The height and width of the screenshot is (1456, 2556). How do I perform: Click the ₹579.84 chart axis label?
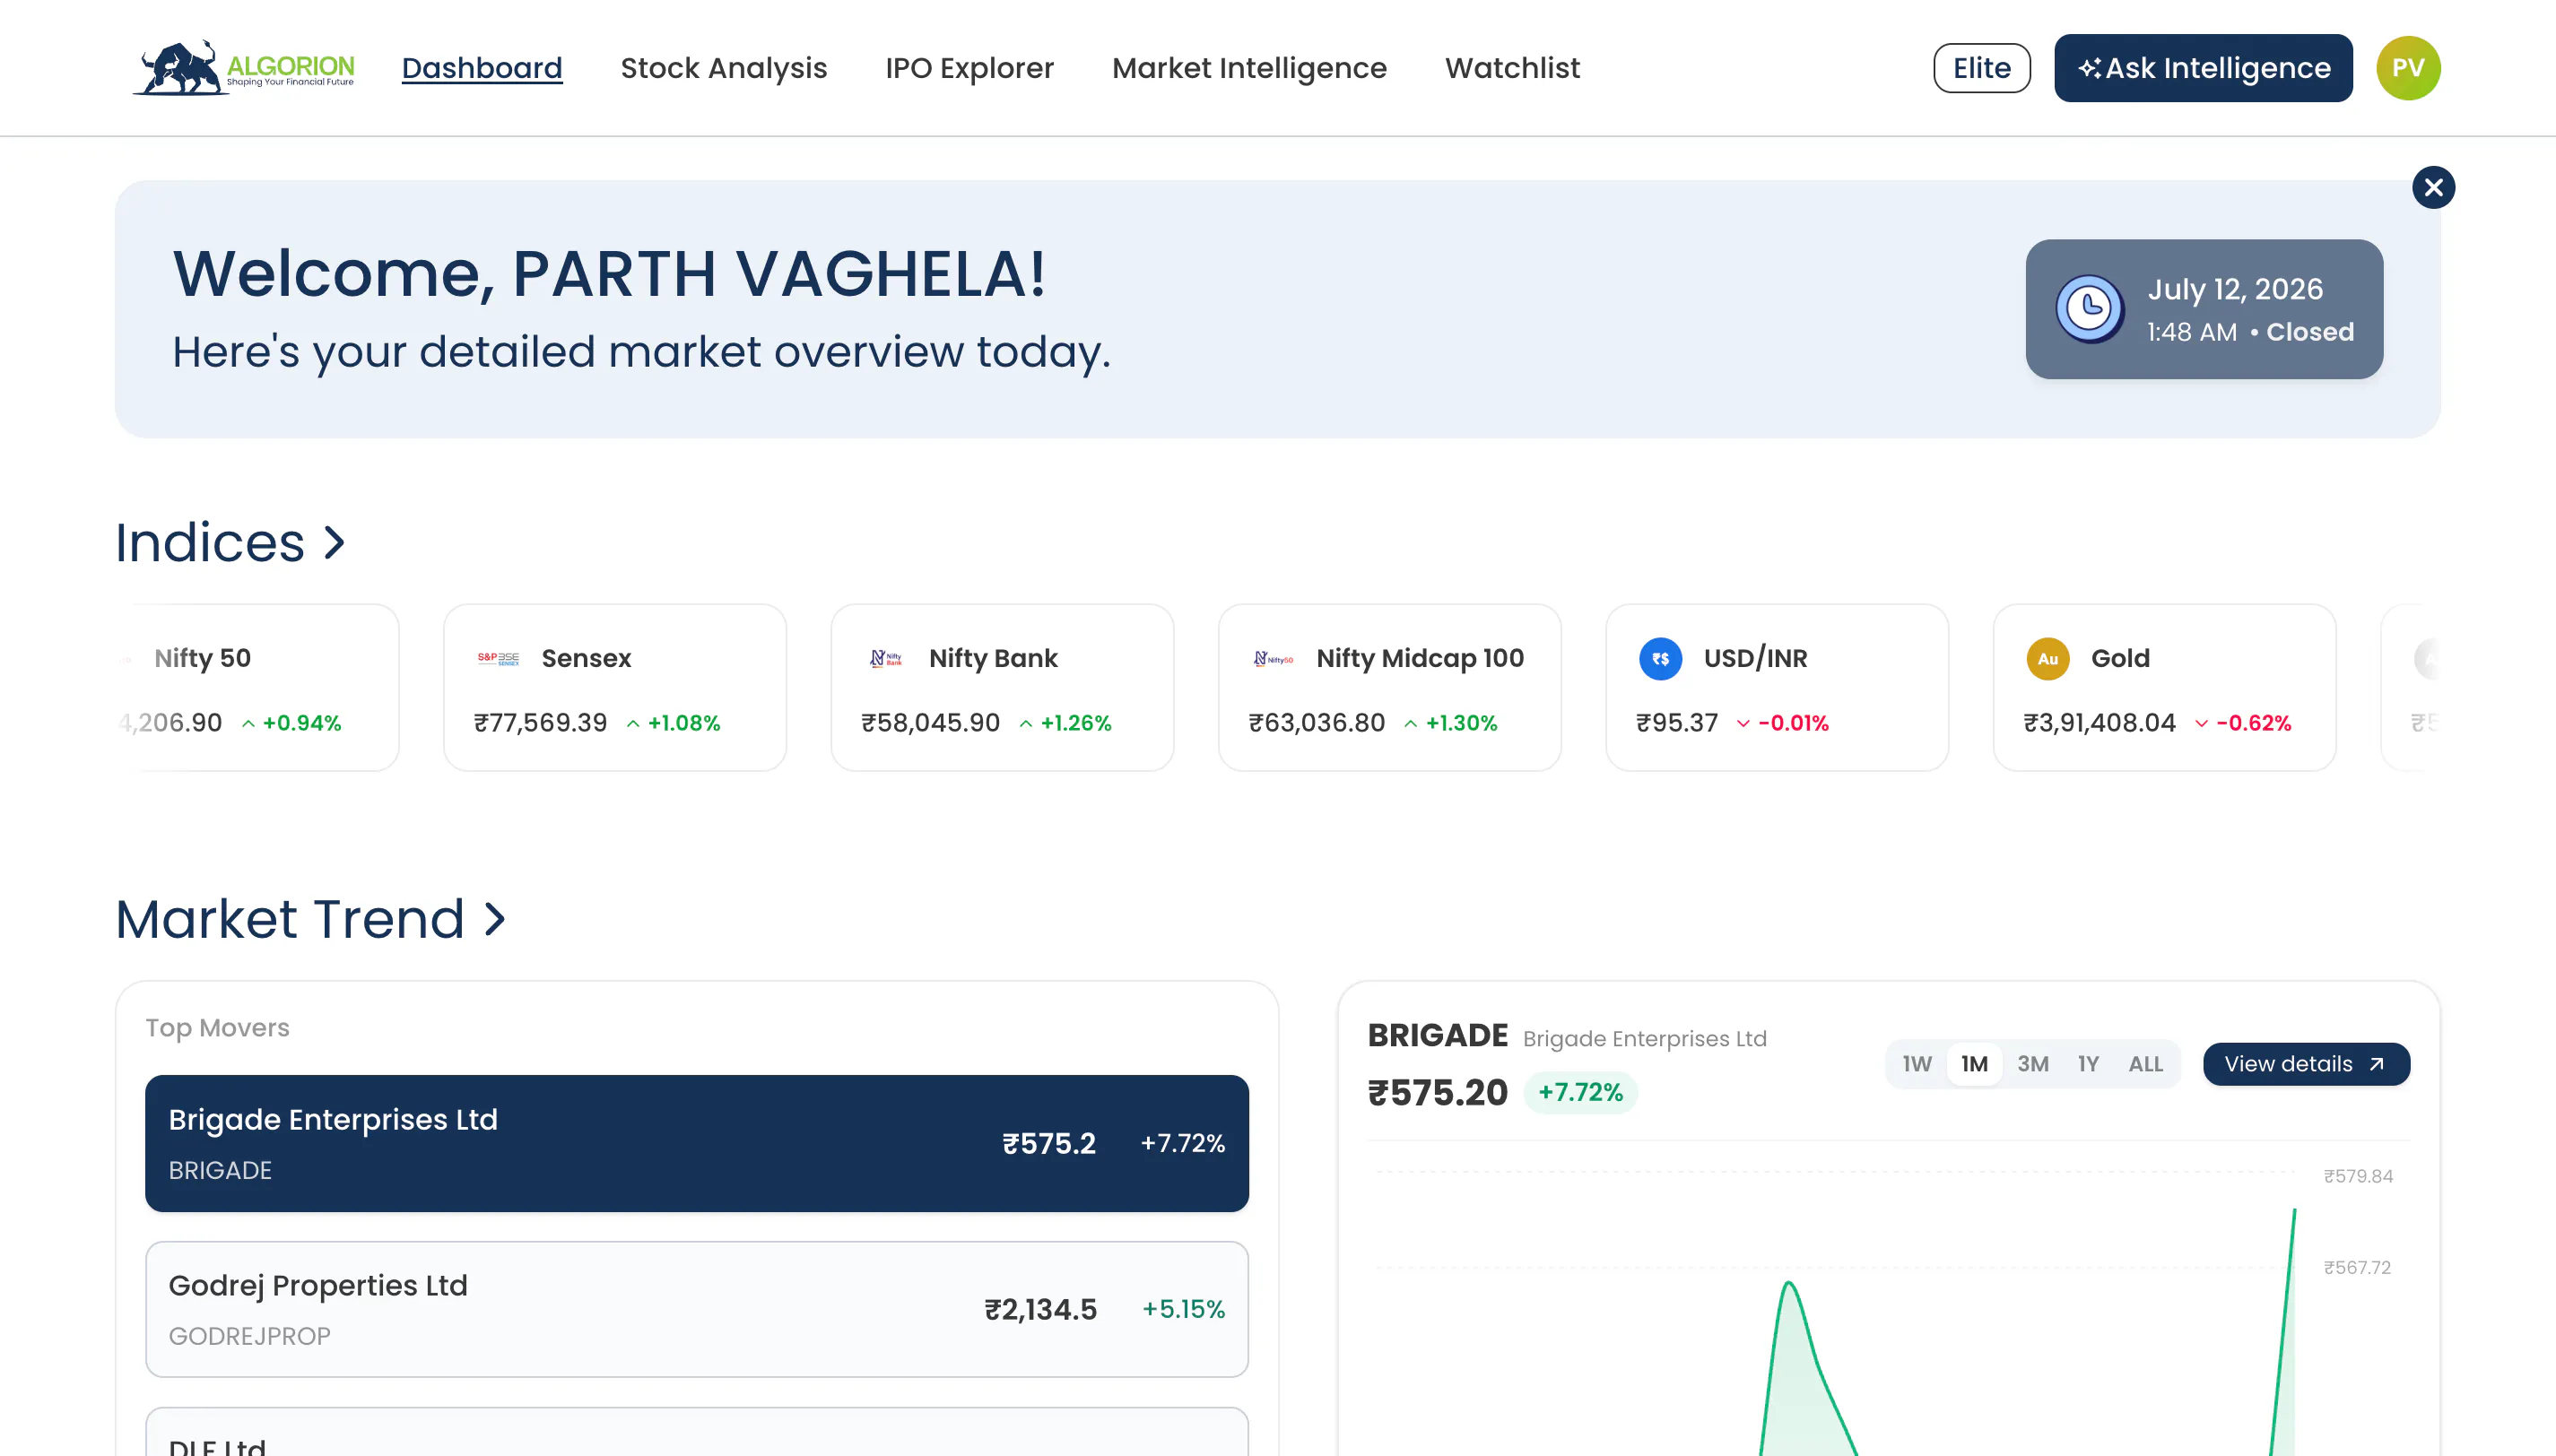point(2358,1177)
